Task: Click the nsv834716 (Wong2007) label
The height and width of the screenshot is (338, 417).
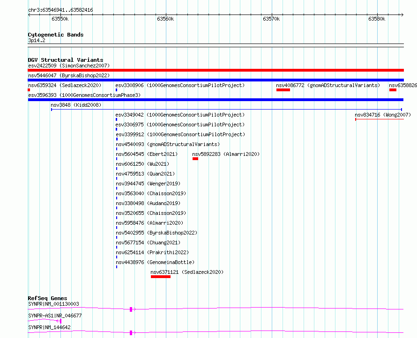Action: [x=383, y=115]
